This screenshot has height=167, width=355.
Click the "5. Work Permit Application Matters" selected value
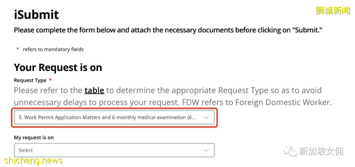pyautogui.click(x=107, y=117)
